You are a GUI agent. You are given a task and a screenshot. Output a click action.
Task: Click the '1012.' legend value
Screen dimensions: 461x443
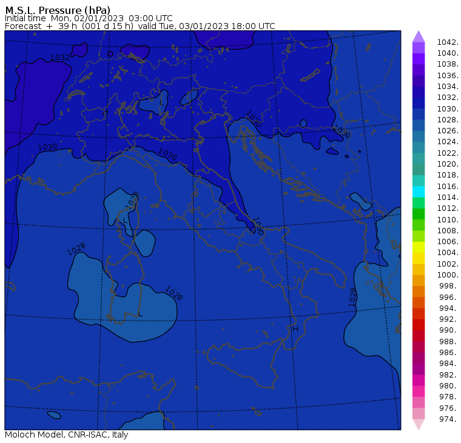click(x=448, y=208)
